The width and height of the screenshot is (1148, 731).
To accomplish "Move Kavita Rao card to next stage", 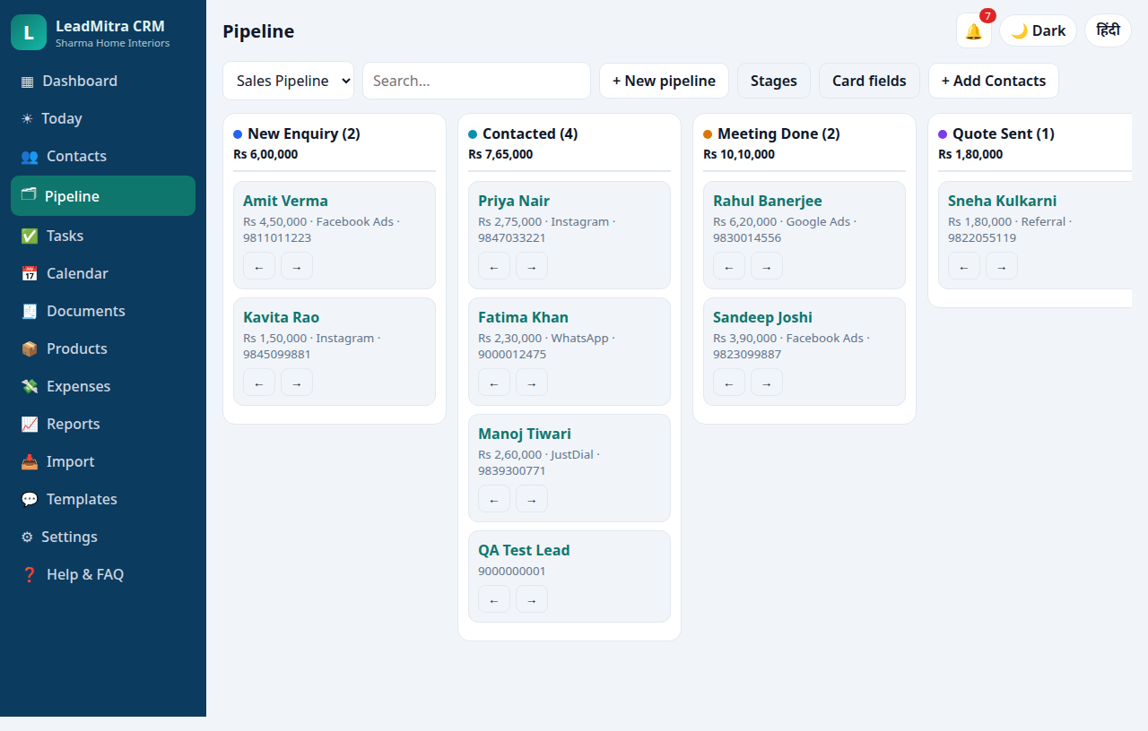I will pyautogui.click(x=297, y=383).
